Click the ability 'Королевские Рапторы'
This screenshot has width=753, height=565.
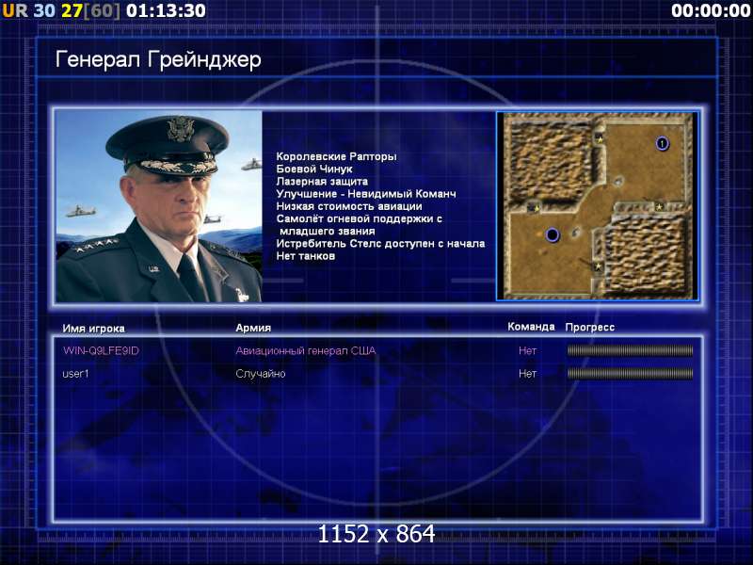coord(336,156)
